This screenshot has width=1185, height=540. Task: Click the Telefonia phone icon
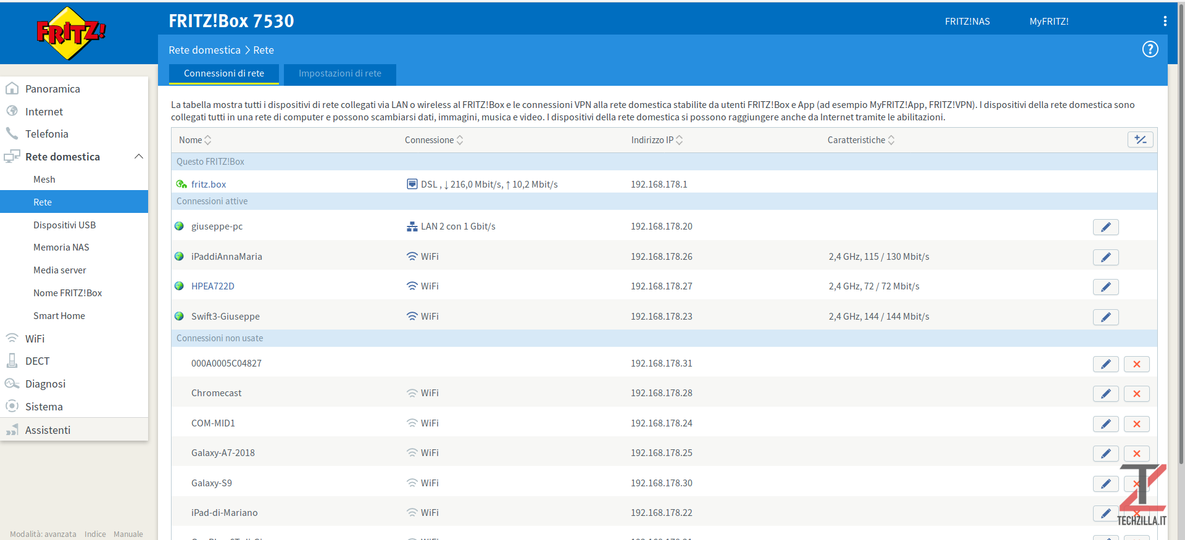12,133
